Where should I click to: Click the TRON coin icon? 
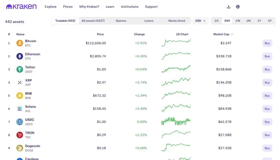click(20, 135)
